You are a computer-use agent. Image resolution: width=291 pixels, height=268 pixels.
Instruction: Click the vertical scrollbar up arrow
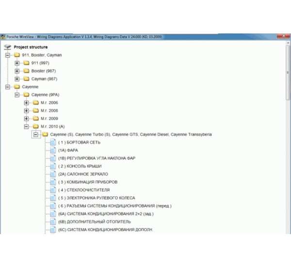coord(288,43)
